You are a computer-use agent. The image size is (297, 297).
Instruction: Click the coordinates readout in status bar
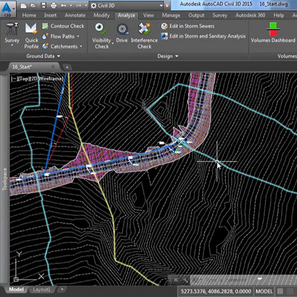click(x=215, y=291)
